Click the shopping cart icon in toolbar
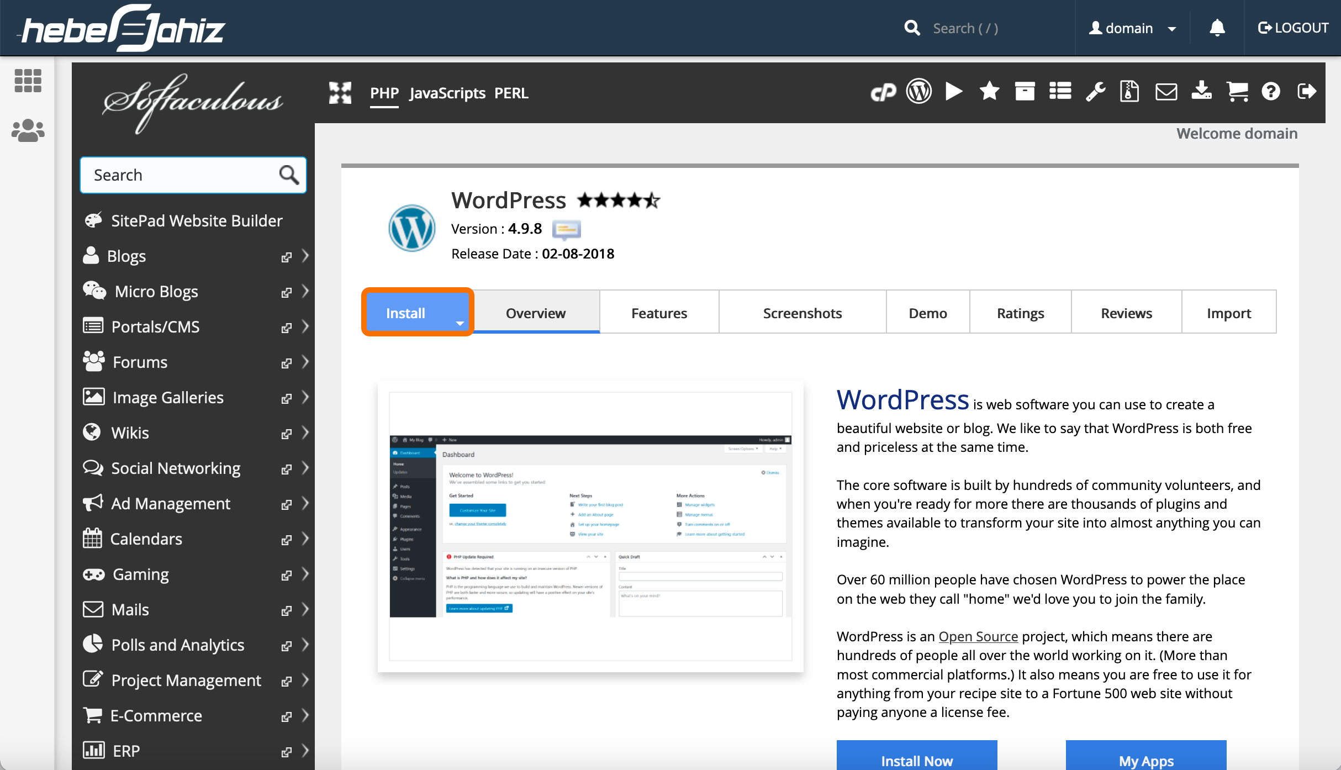 [1237, 92]
